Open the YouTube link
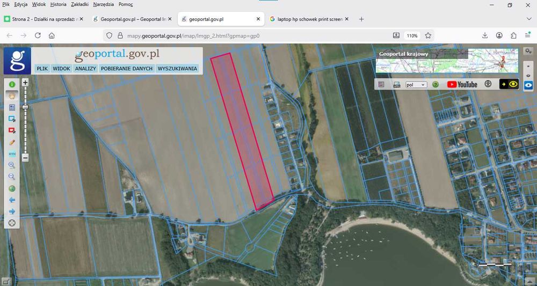537x286 pixels. (x=462, y=84)
